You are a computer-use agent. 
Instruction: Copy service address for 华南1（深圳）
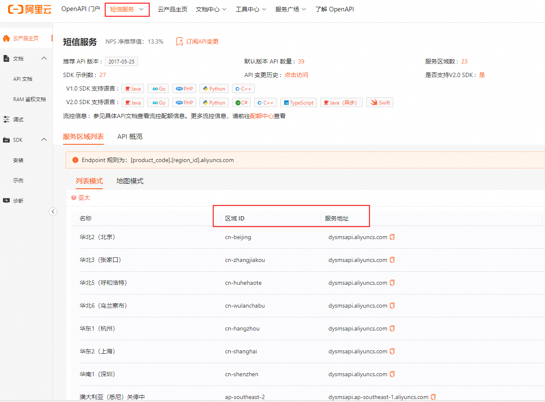click(x=392, y=374)
